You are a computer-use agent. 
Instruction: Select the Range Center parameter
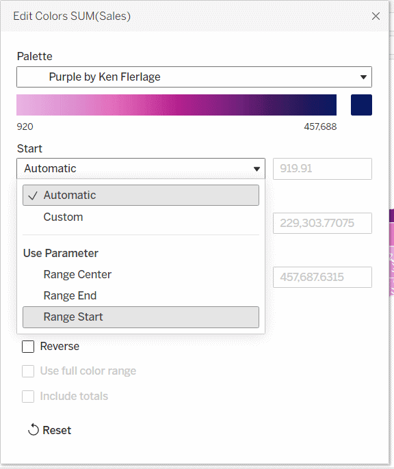[141, 274]
